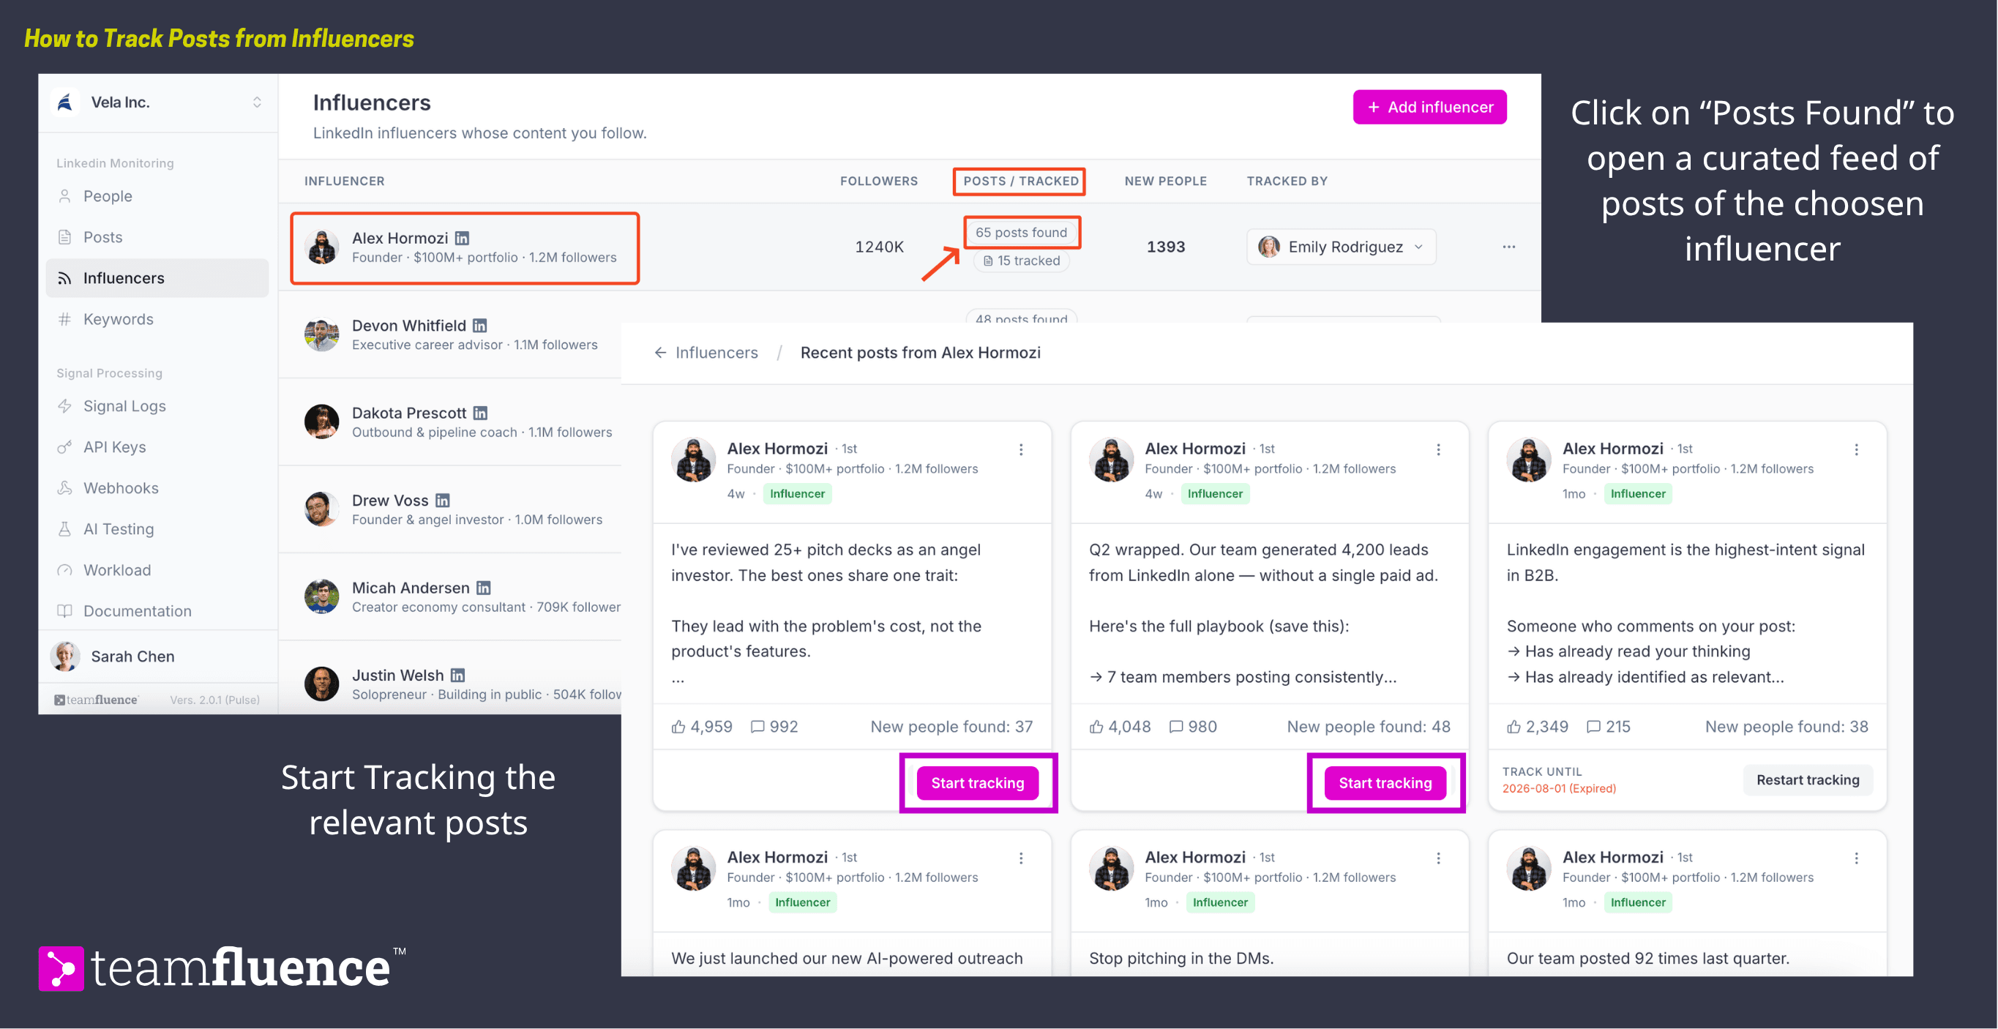1998x1029 pixels.
Task: Open the kebab menu on the 92 times post
Action: pos(1856,858)
